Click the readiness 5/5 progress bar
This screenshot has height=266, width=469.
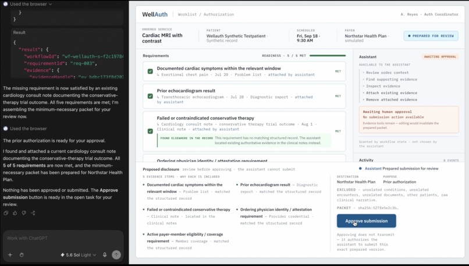click(x=328, y=56)
